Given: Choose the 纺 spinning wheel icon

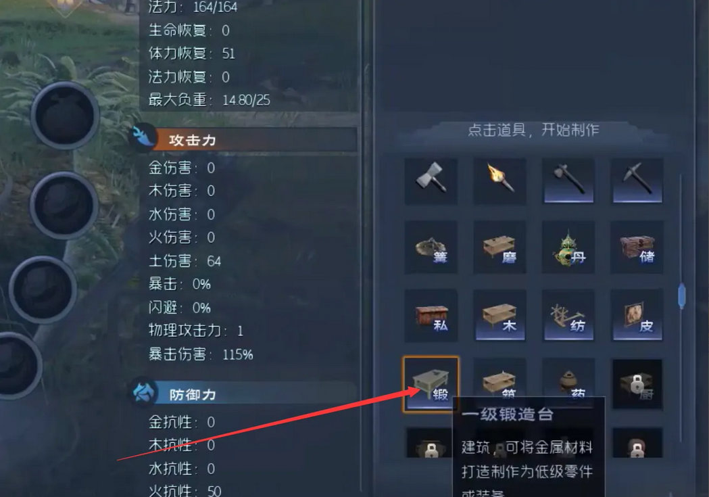Looking at the screenshot, I should [568, 316].
